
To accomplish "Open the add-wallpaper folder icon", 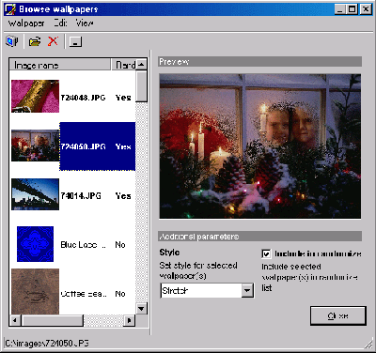I will click(x=35, y=41).
